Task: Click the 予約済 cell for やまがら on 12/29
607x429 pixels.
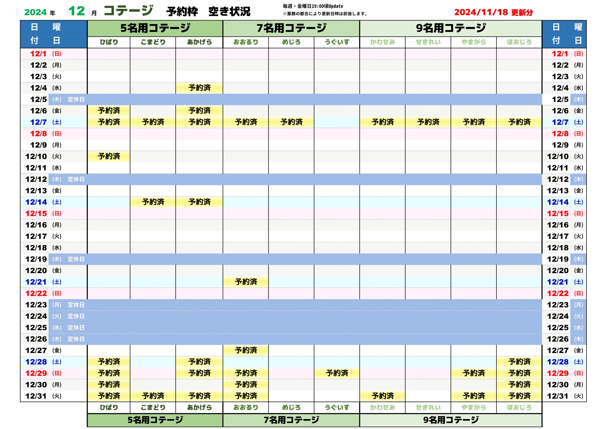Action: (x=474, y=373)
